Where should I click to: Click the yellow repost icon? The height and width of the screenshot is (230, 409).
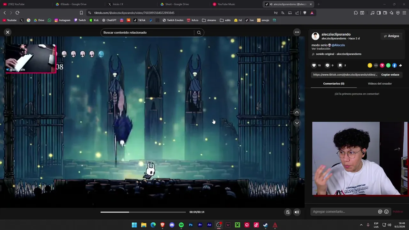(x=370, y=65)
